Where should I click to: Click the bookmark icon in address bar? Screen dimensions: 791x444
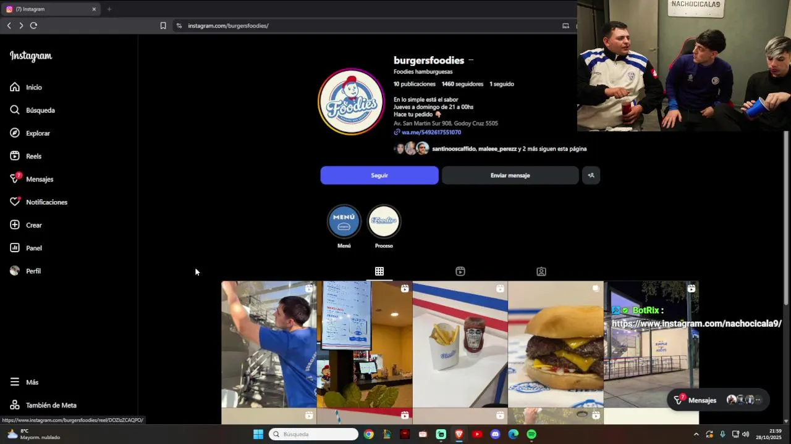tap(163, 26)
